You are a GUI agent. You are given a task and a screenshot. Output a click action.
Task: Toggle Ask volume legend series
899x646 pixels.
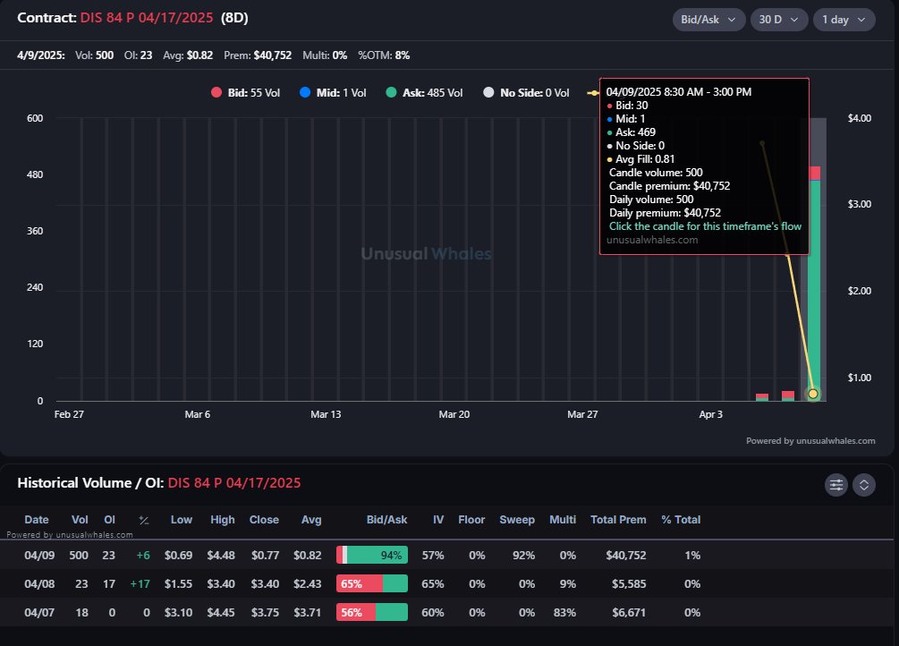tap(424, 93)
